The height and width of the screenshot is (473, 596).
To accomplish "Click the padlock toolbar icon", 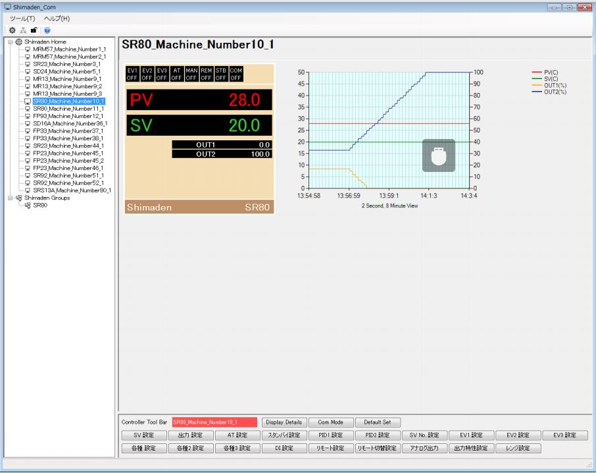I will (x=34, y=30).
